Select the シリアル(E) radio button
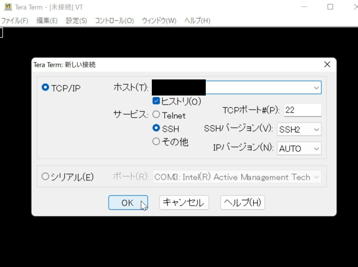 point(45,176)
